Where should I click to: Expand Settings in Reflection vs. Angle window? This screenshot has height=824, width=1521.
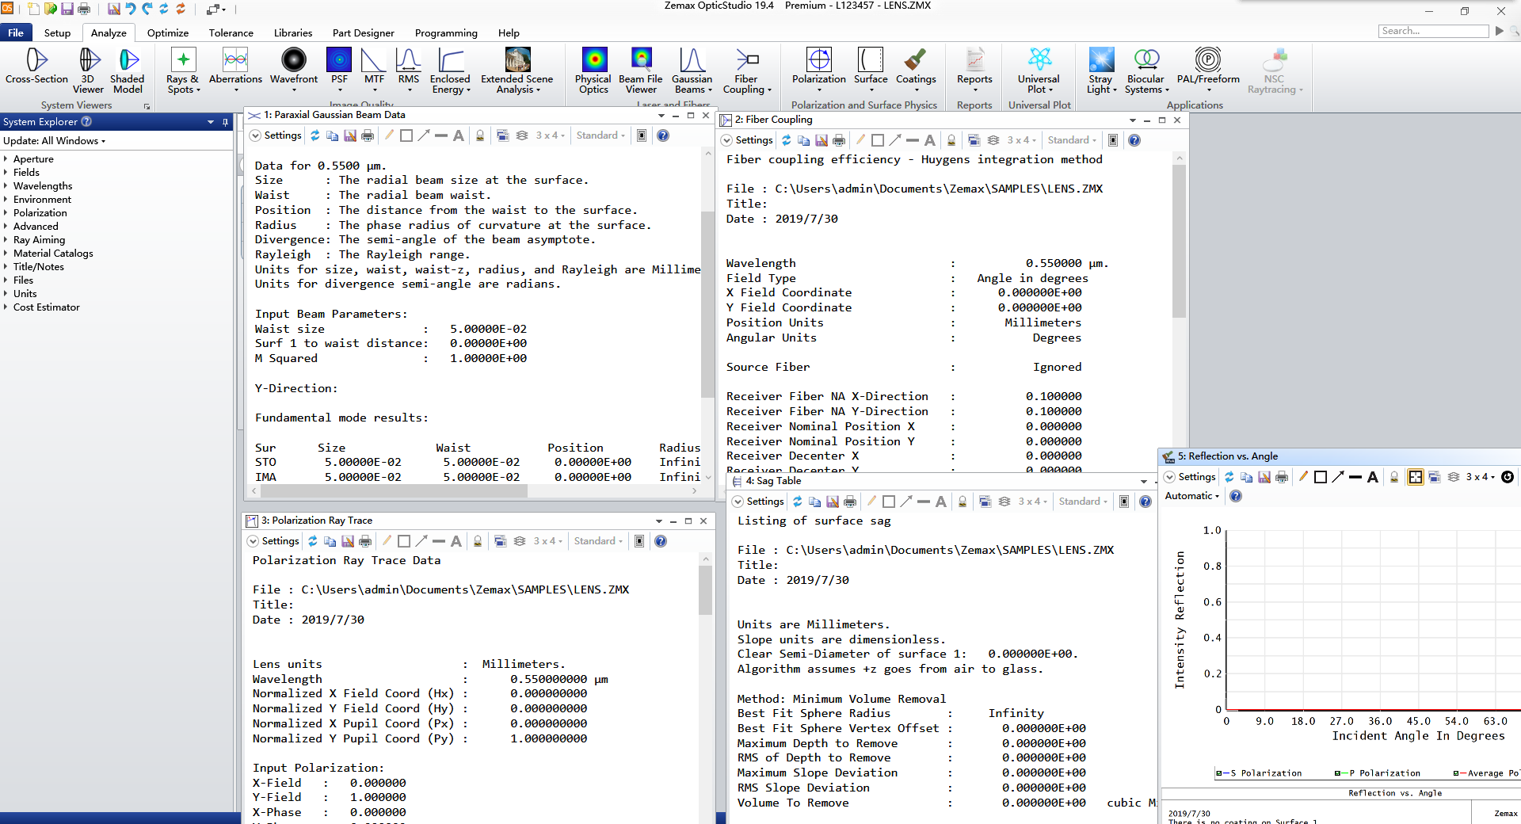coord(1189,477)
